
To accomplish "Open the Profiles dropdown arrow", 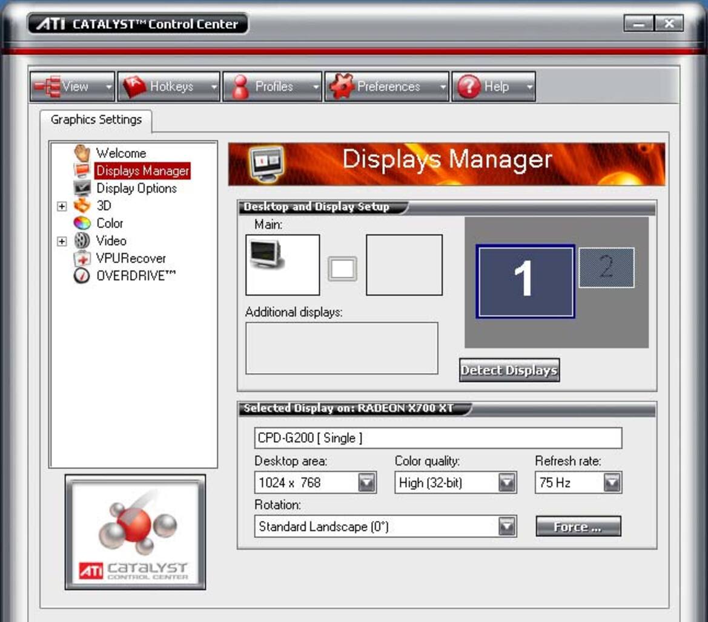I will (316, 87).
